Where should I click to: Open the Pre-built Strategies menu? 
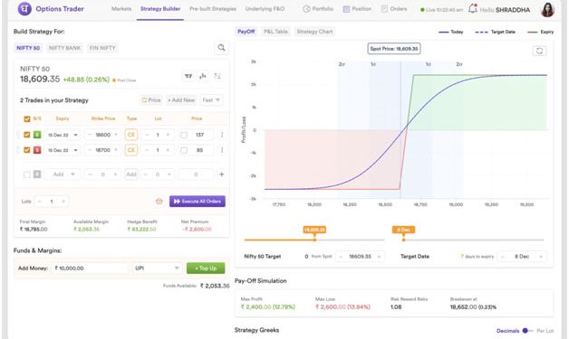tap(213, 9)
